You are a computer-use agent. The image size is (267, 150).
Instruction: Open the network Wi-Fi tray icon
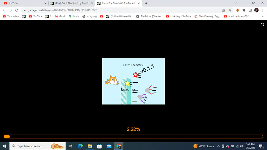[x=237, y=146]
